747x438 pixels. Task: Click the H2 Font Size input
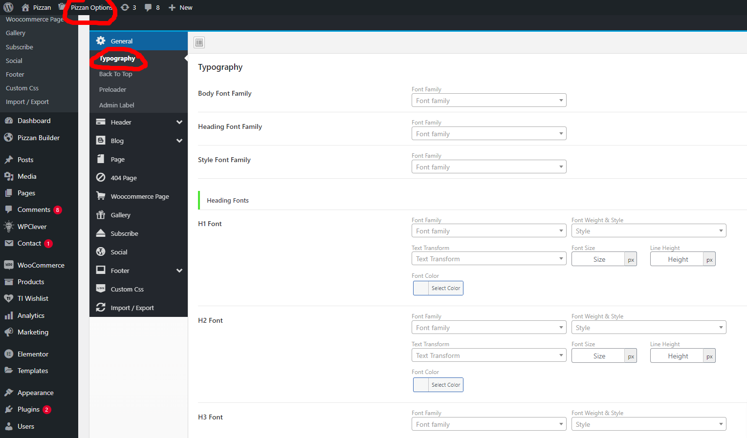(x=598, y=356)
